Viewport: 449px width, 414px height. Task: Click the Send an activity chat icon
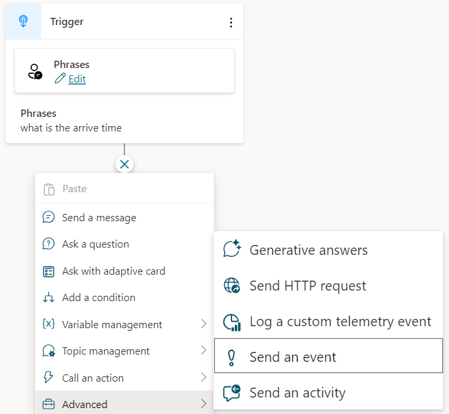click(x=232, y=393)
